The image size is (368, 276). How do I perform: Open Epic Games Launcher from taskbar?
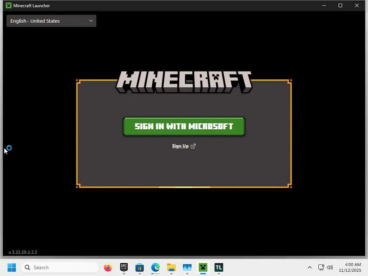point(124,267)
